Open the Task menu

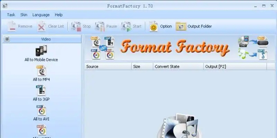11,15
